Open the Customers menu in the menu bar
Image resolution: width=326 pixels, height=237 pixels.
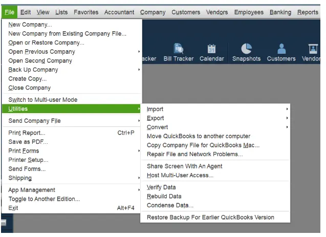tap(186, 12)
